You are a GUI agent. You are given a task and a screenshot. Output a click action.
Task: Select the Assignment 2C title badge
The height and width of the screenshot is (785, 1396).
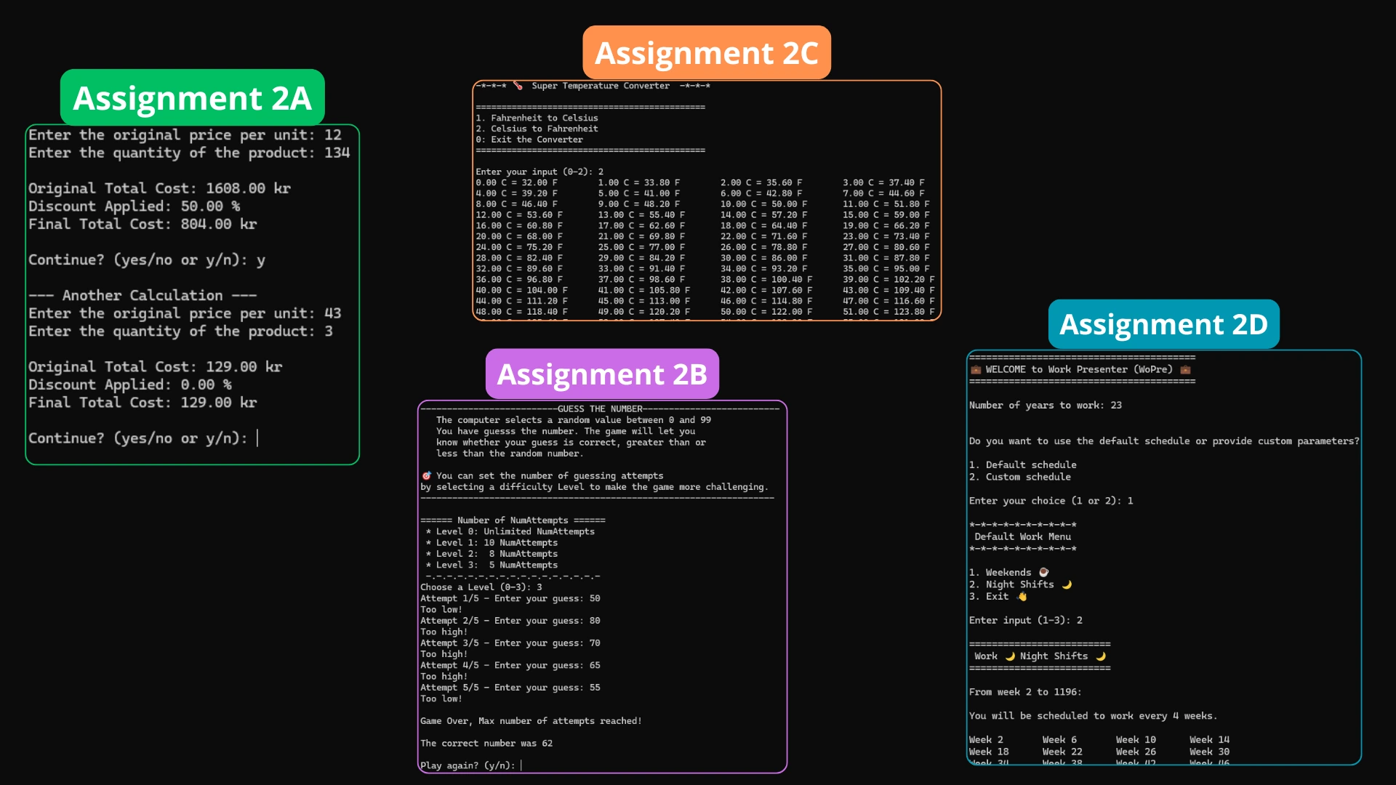click(x=706, y=52)
